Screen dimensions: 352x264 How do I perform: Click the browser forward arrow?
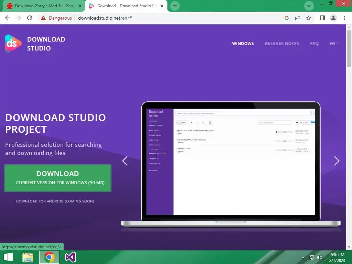pos(19,18)
